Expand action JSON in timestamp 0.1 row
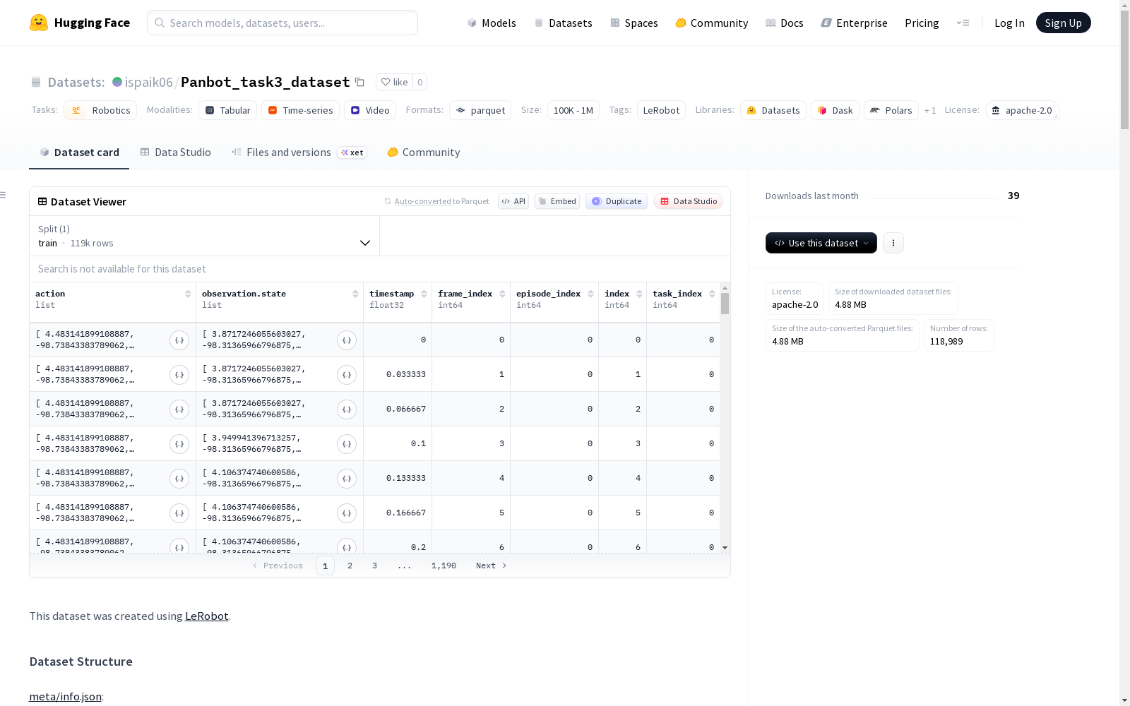This screenshot has height=706, width=1130. coord(179,444)
